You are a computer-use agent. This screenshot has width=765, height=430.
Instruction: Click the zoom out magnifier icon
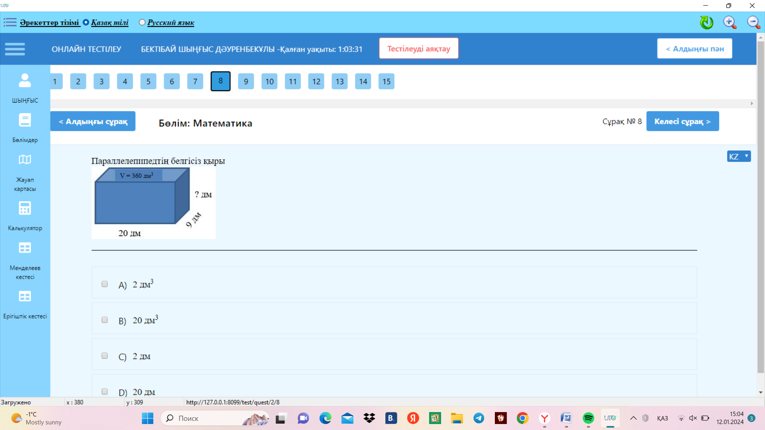(x=753, y=22)
